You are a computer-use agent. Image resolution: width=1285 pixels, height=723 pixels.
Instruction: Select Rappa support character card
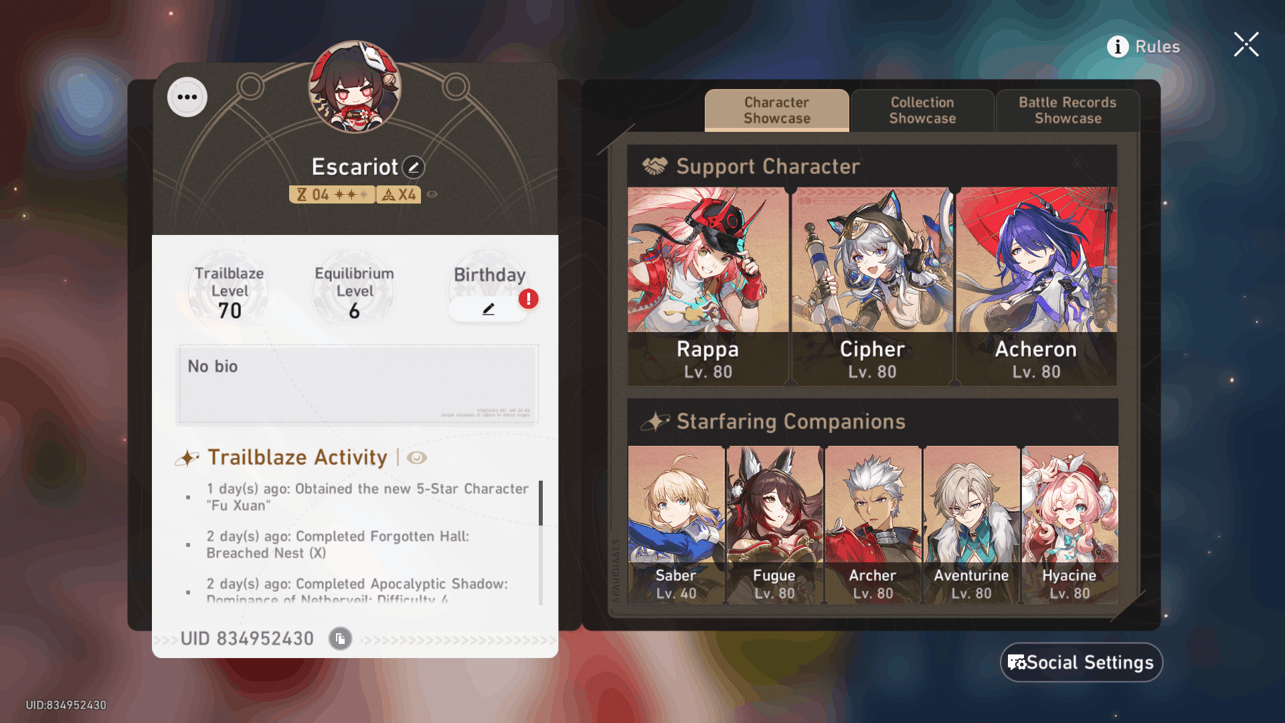tap(708, 287)
